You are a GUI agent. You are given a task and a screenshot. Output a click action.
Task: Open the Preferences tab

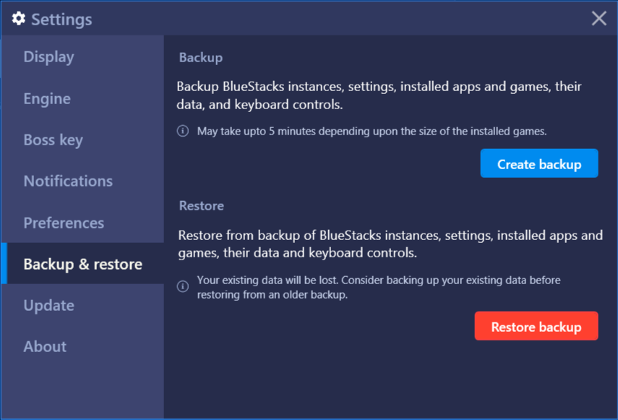click(82, 223)
